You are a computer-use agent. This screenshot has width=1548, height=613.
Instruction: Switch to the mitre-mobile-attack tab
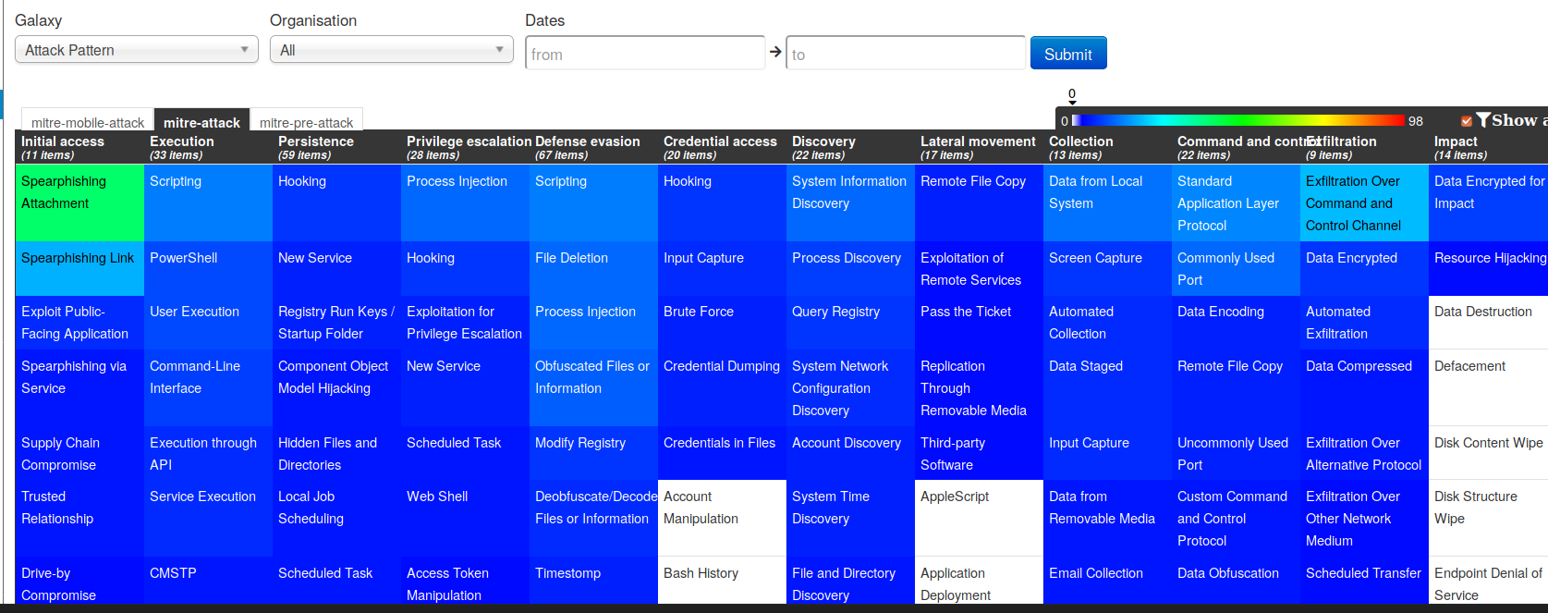coord(88,122)
